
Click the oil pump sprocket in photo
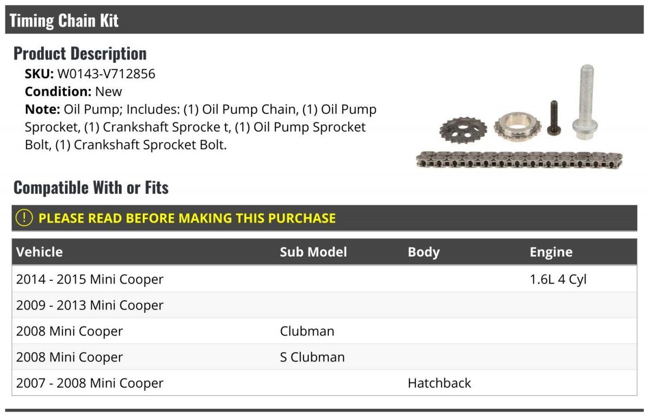459,131
